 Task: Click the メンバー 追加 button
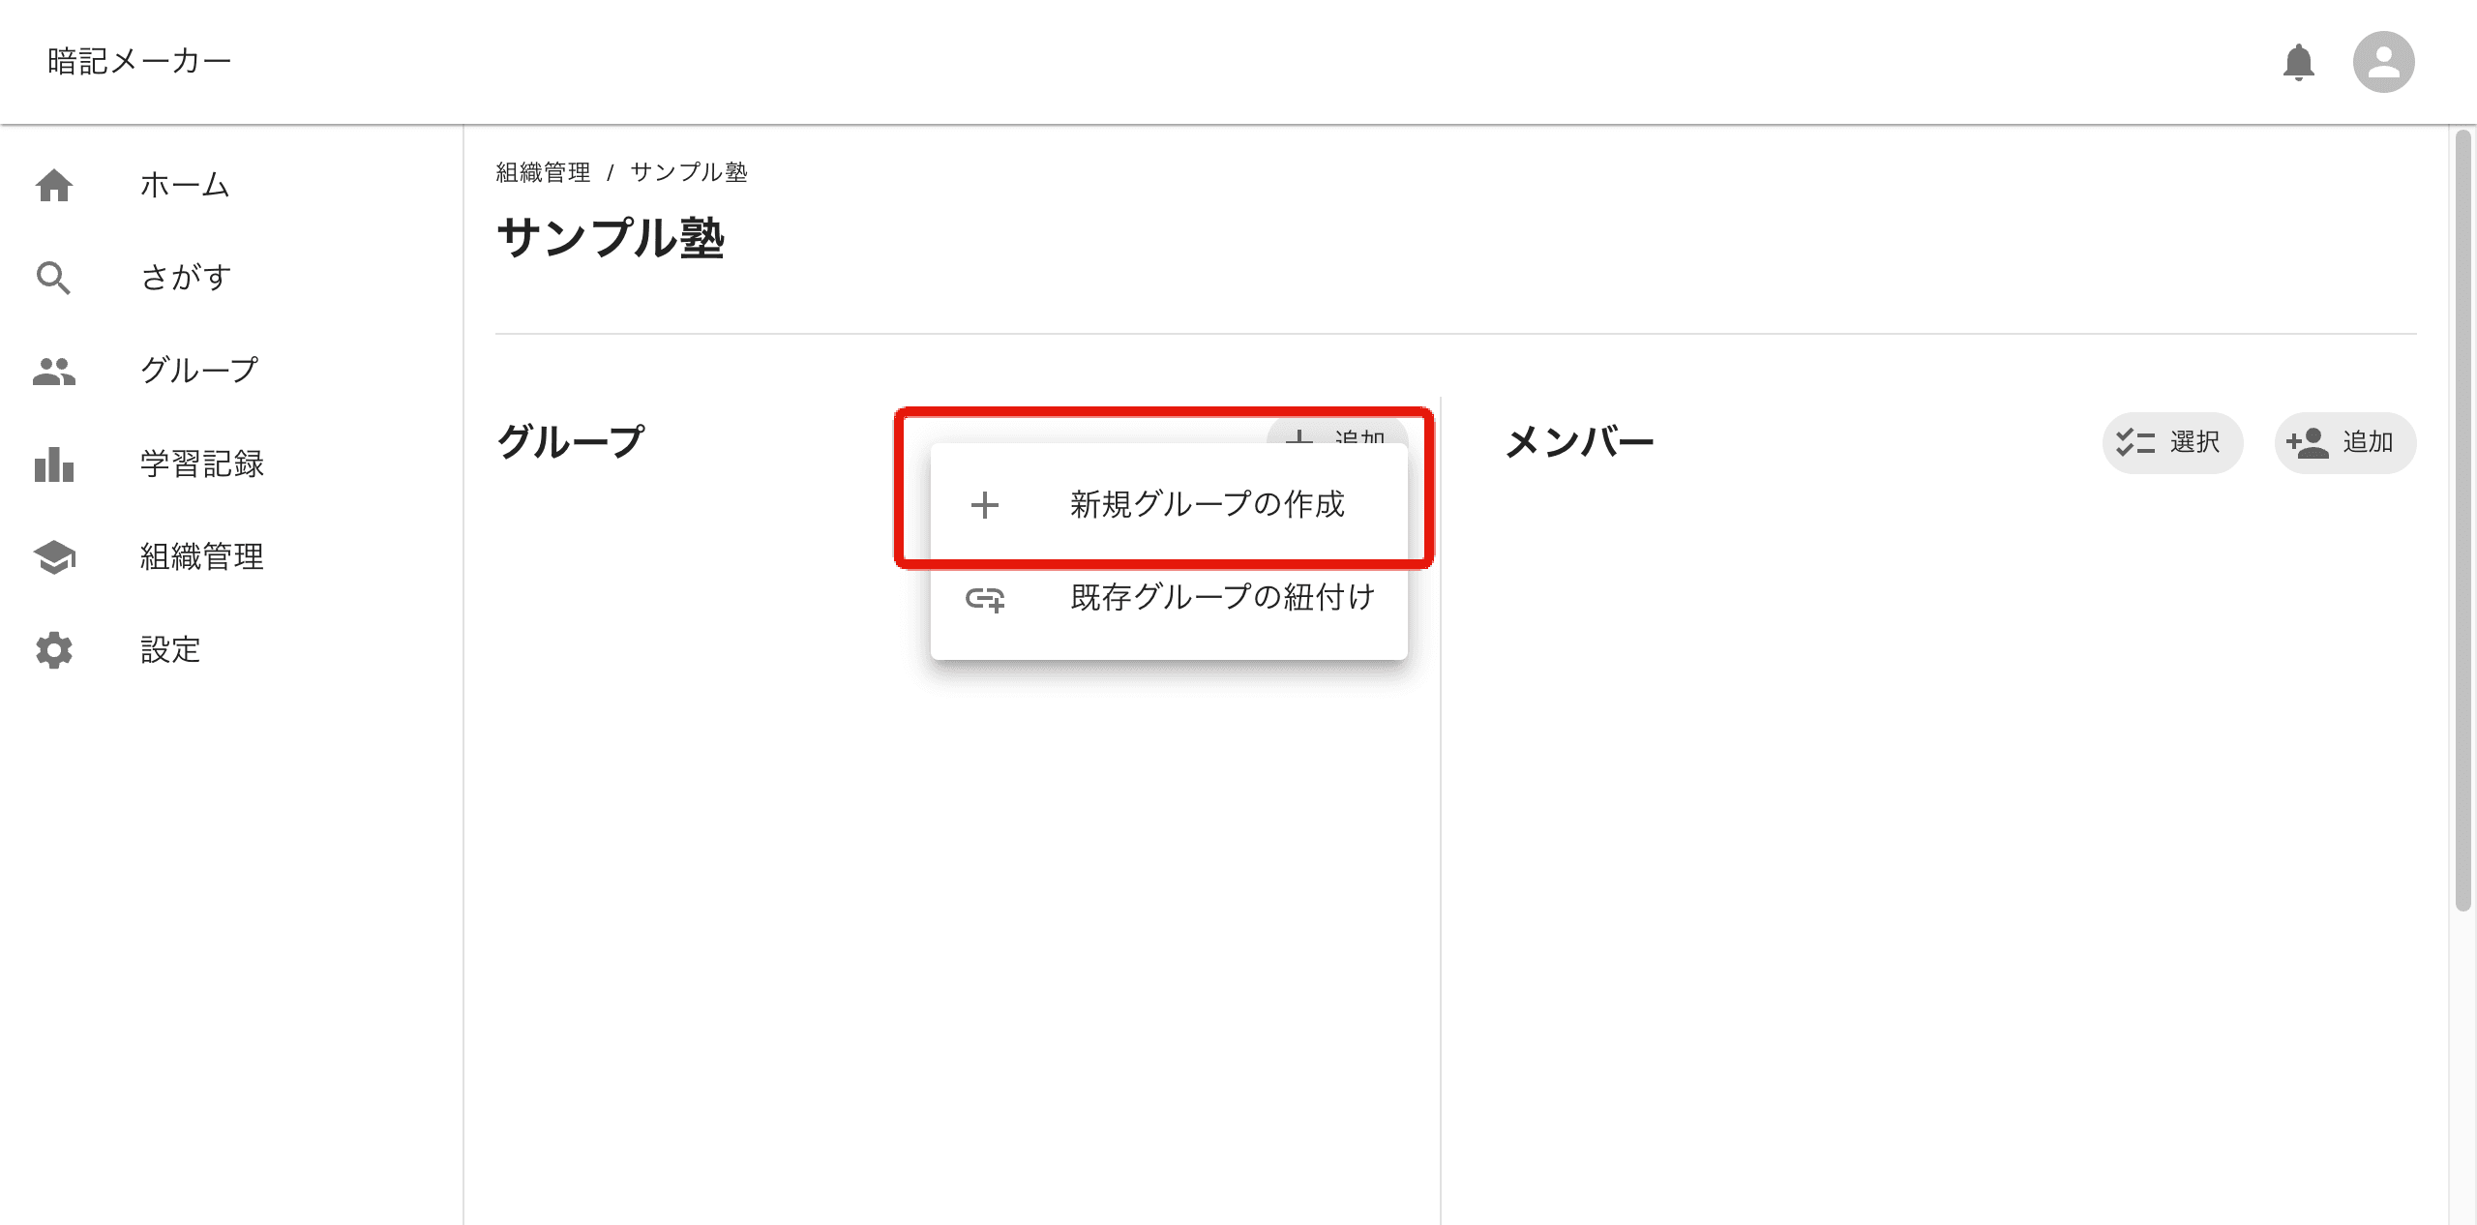(2345, 442)
